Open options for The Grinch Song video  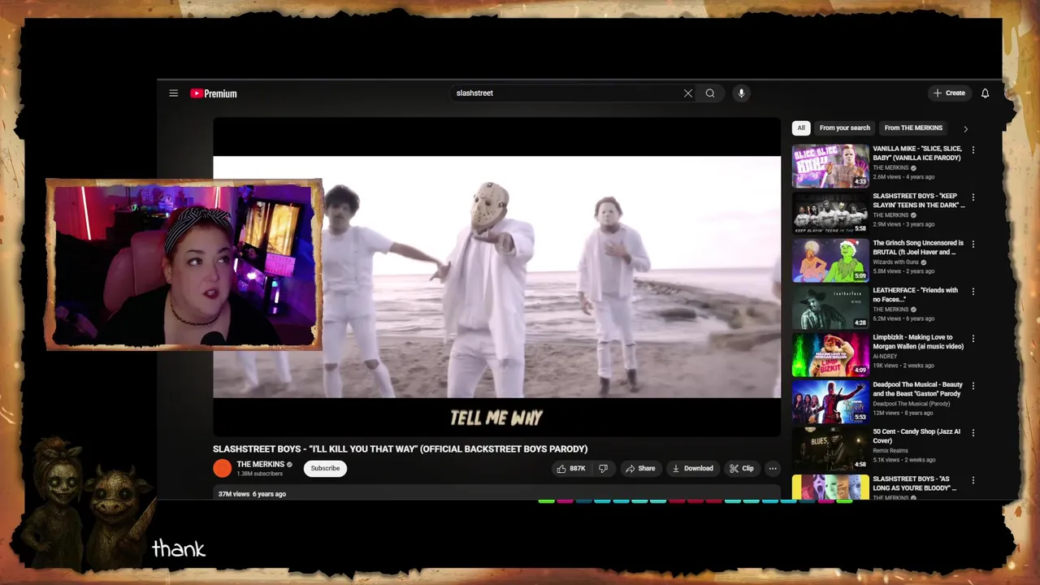click(x=973, y=245)
